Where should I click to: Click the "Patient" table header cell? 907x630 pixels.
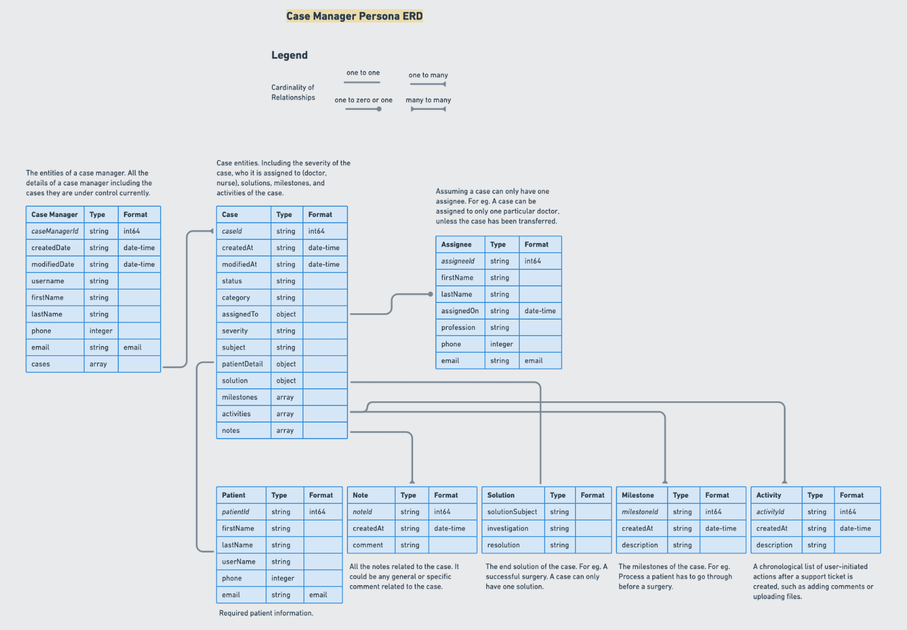[242, 495]
